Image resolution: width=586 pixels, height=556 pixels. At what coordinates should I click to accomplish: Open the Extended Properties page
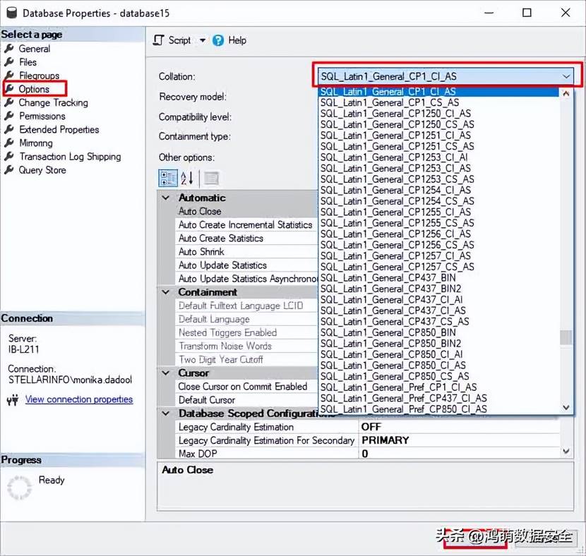(x=59, y=129)
